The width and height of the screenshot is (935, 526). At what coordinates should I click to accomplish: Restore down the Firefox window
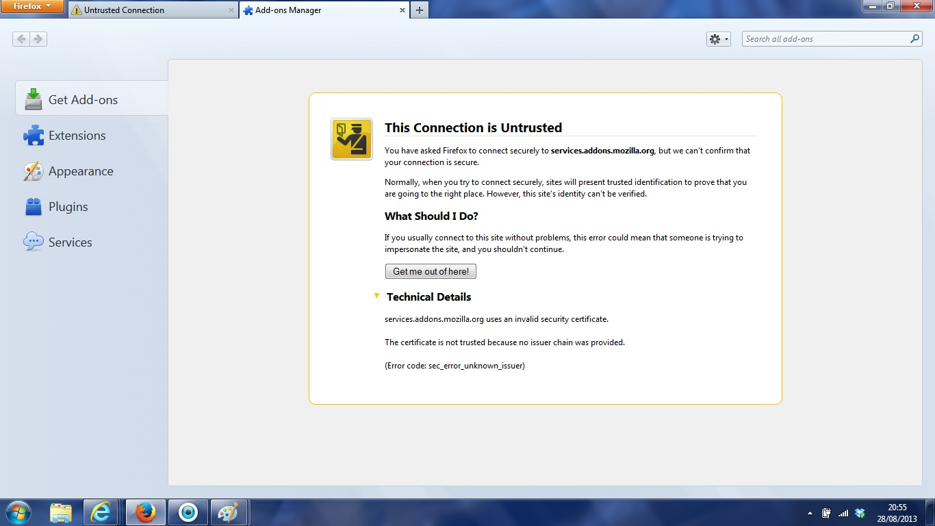coord(890,6)
